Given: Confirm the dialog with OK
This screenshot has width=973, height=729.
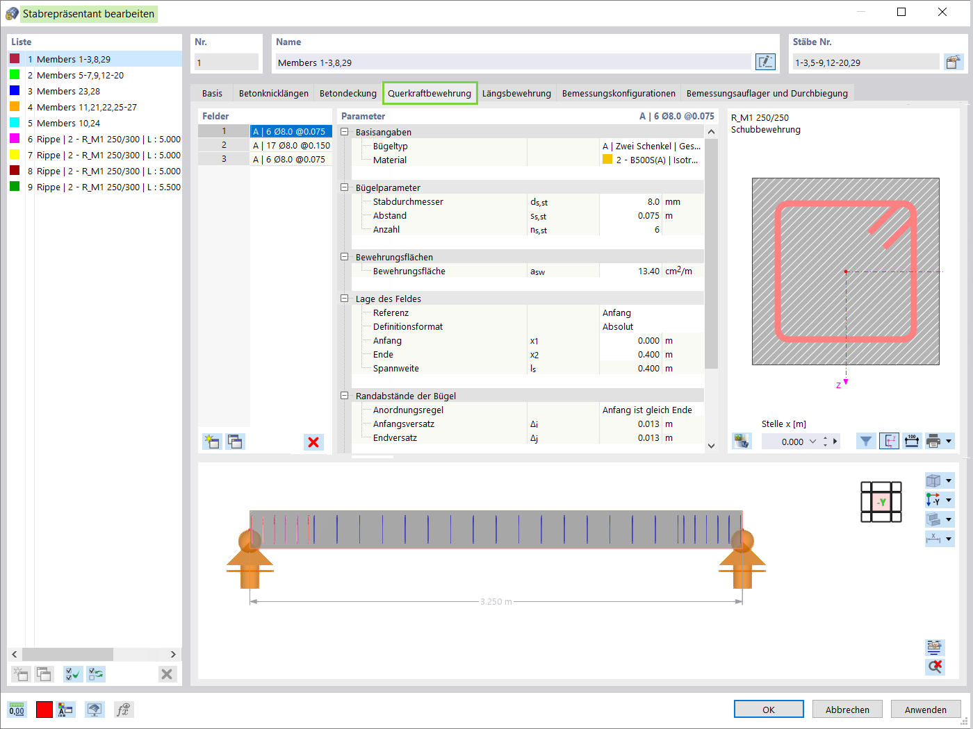Looking at the screenshot, I should [x=769, y=709].
